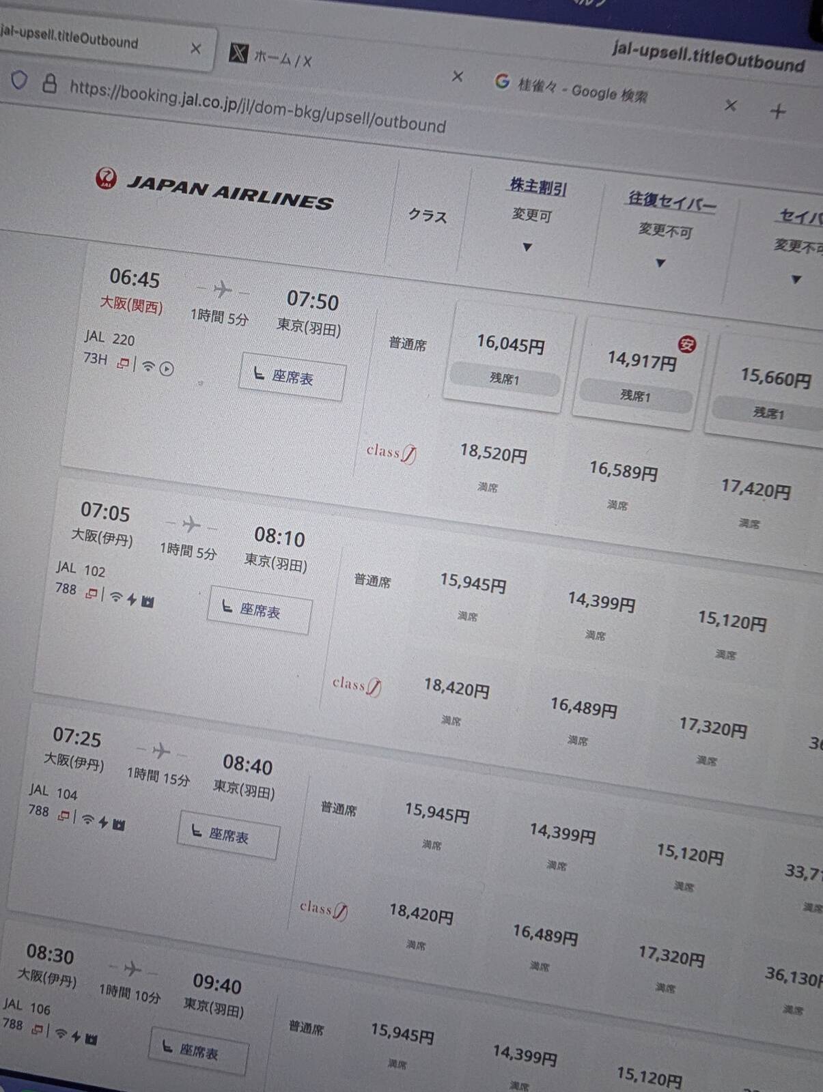Click the クラス column header
The width and height of the screenshot is (823, 1092).
pos(428,215)
